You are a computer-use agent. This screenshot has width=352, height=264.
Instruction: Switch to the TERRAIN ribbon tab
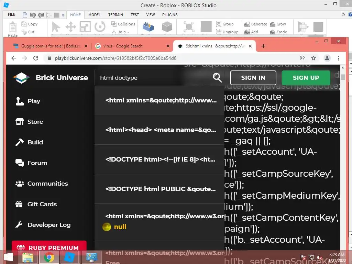tap(115, 15)
